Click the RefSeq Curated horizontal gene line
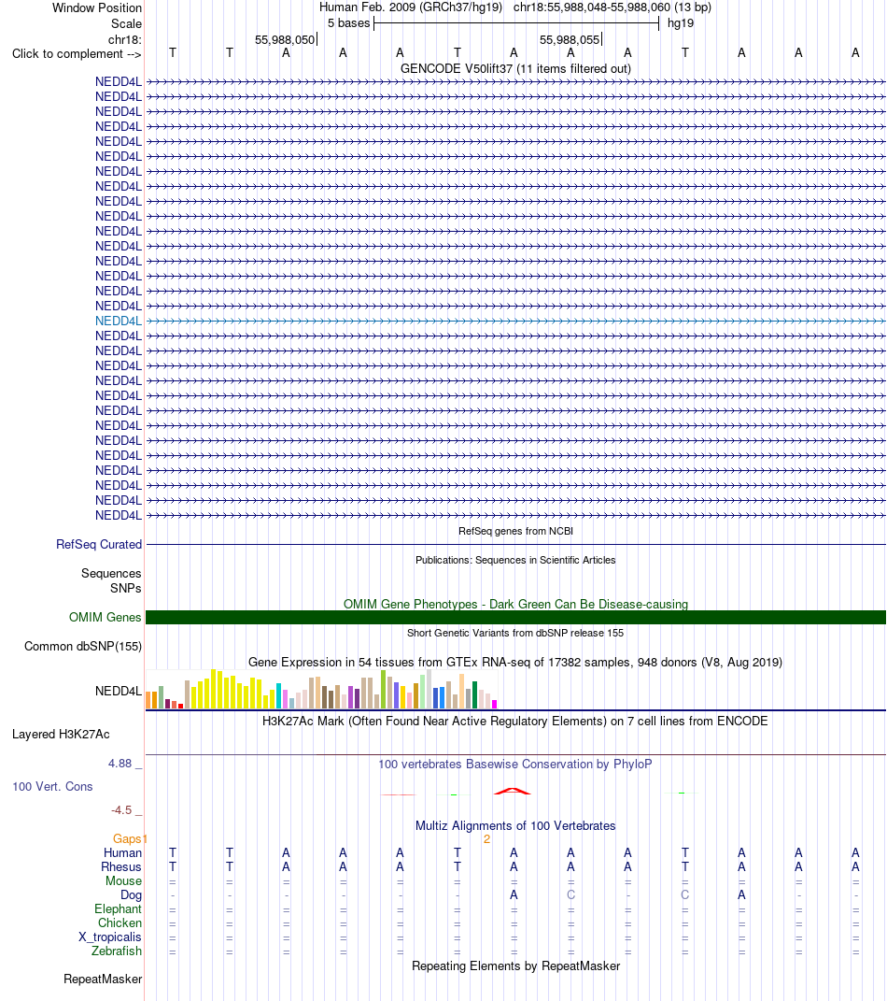Screen dimensions: 887x1001 click(x=516, y=545)
